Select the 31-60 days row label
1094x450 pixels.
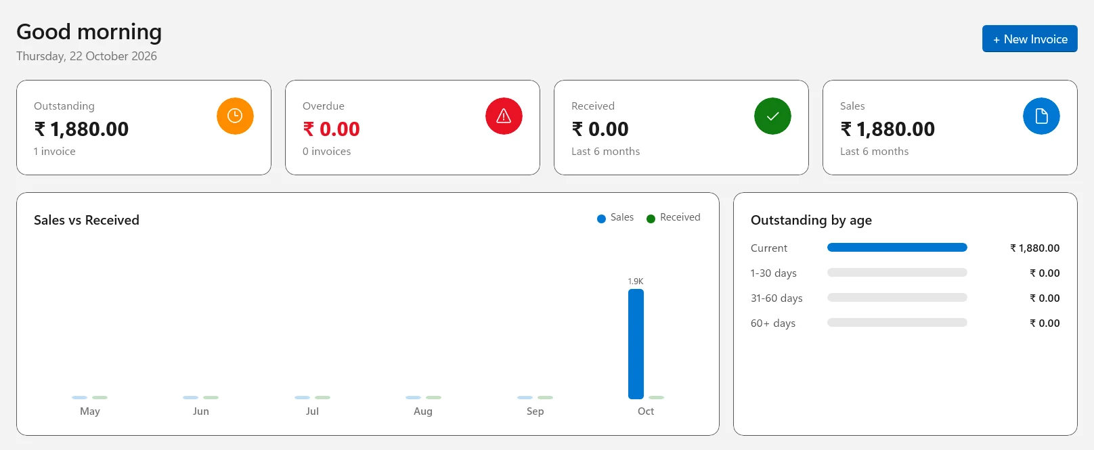[x=776, y=298]
